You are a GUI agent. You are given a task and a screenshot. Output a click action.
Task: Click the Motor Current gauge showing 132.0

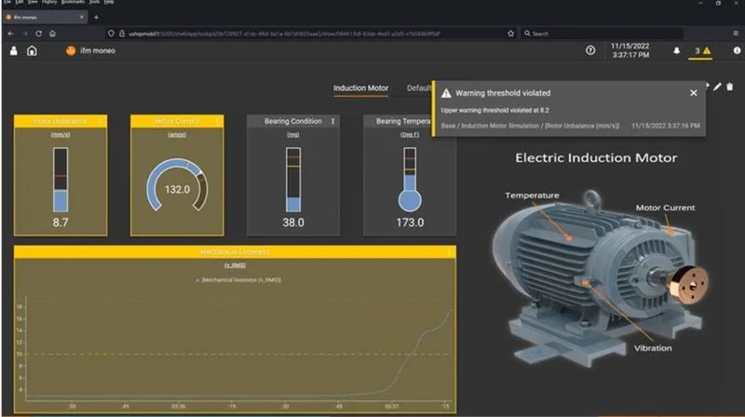pos(177,189)
